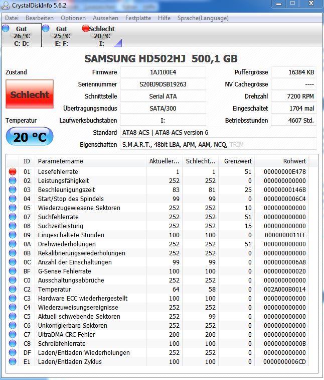This screenshot has height=380, width=324.
Task: Click the status icon for the C2 Temperatur row
Action: (13, 289)
